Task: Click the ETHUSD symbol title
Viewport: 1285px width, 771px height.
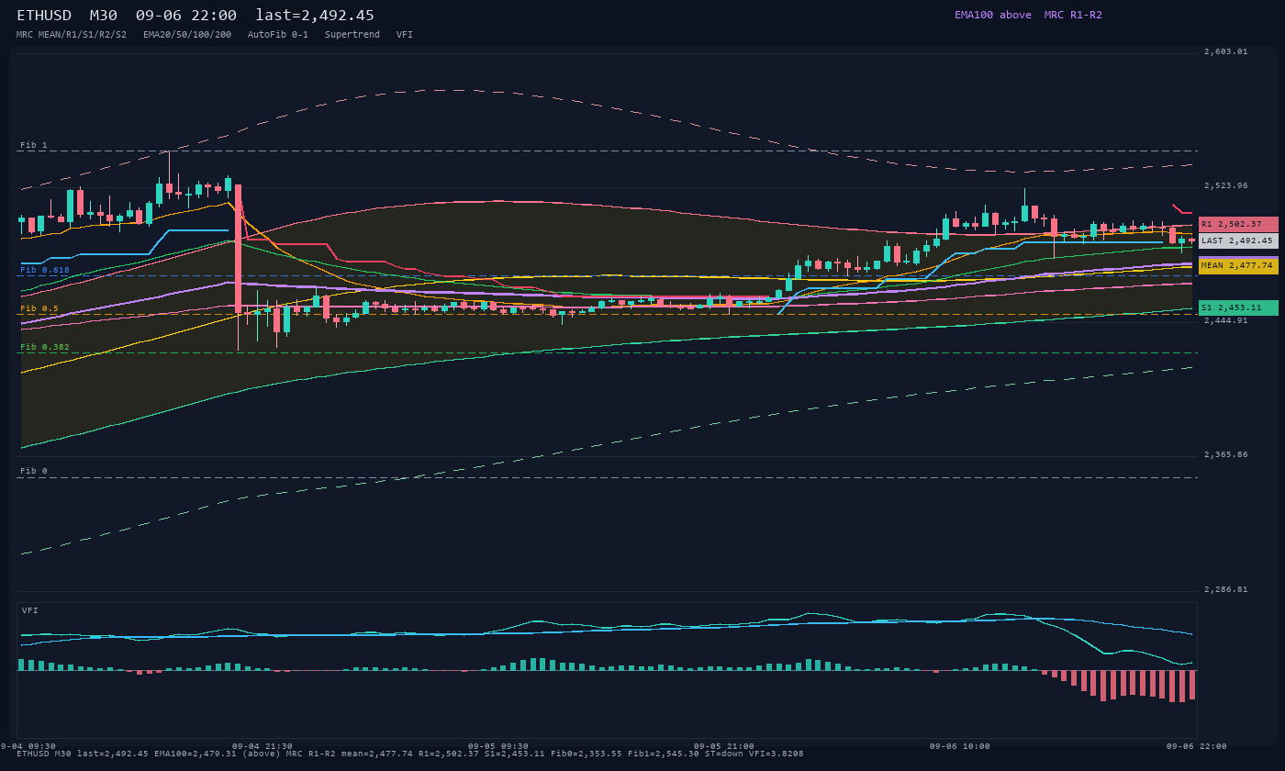Action: [44, 16]
